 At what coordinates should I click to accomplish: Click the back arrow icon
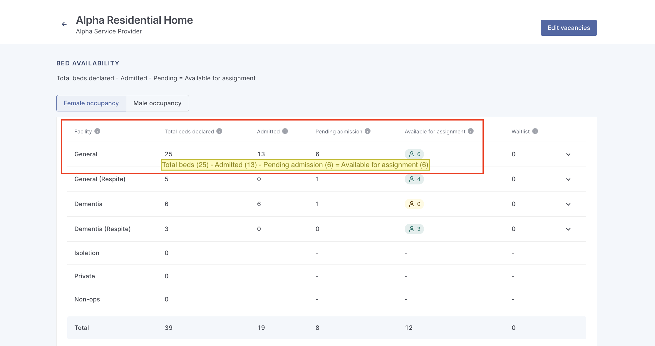(x=64, y=24)
